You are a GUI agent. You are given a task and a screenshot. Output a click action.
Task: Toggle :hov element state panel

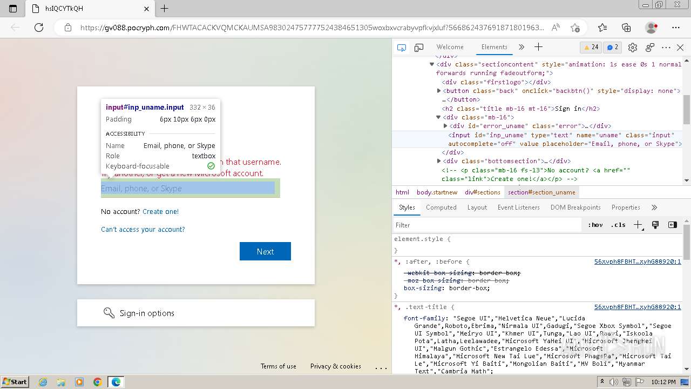click(595, 225)
